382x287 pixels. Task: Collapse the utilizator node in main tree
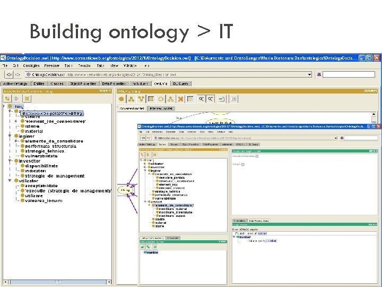coord(10,181)
